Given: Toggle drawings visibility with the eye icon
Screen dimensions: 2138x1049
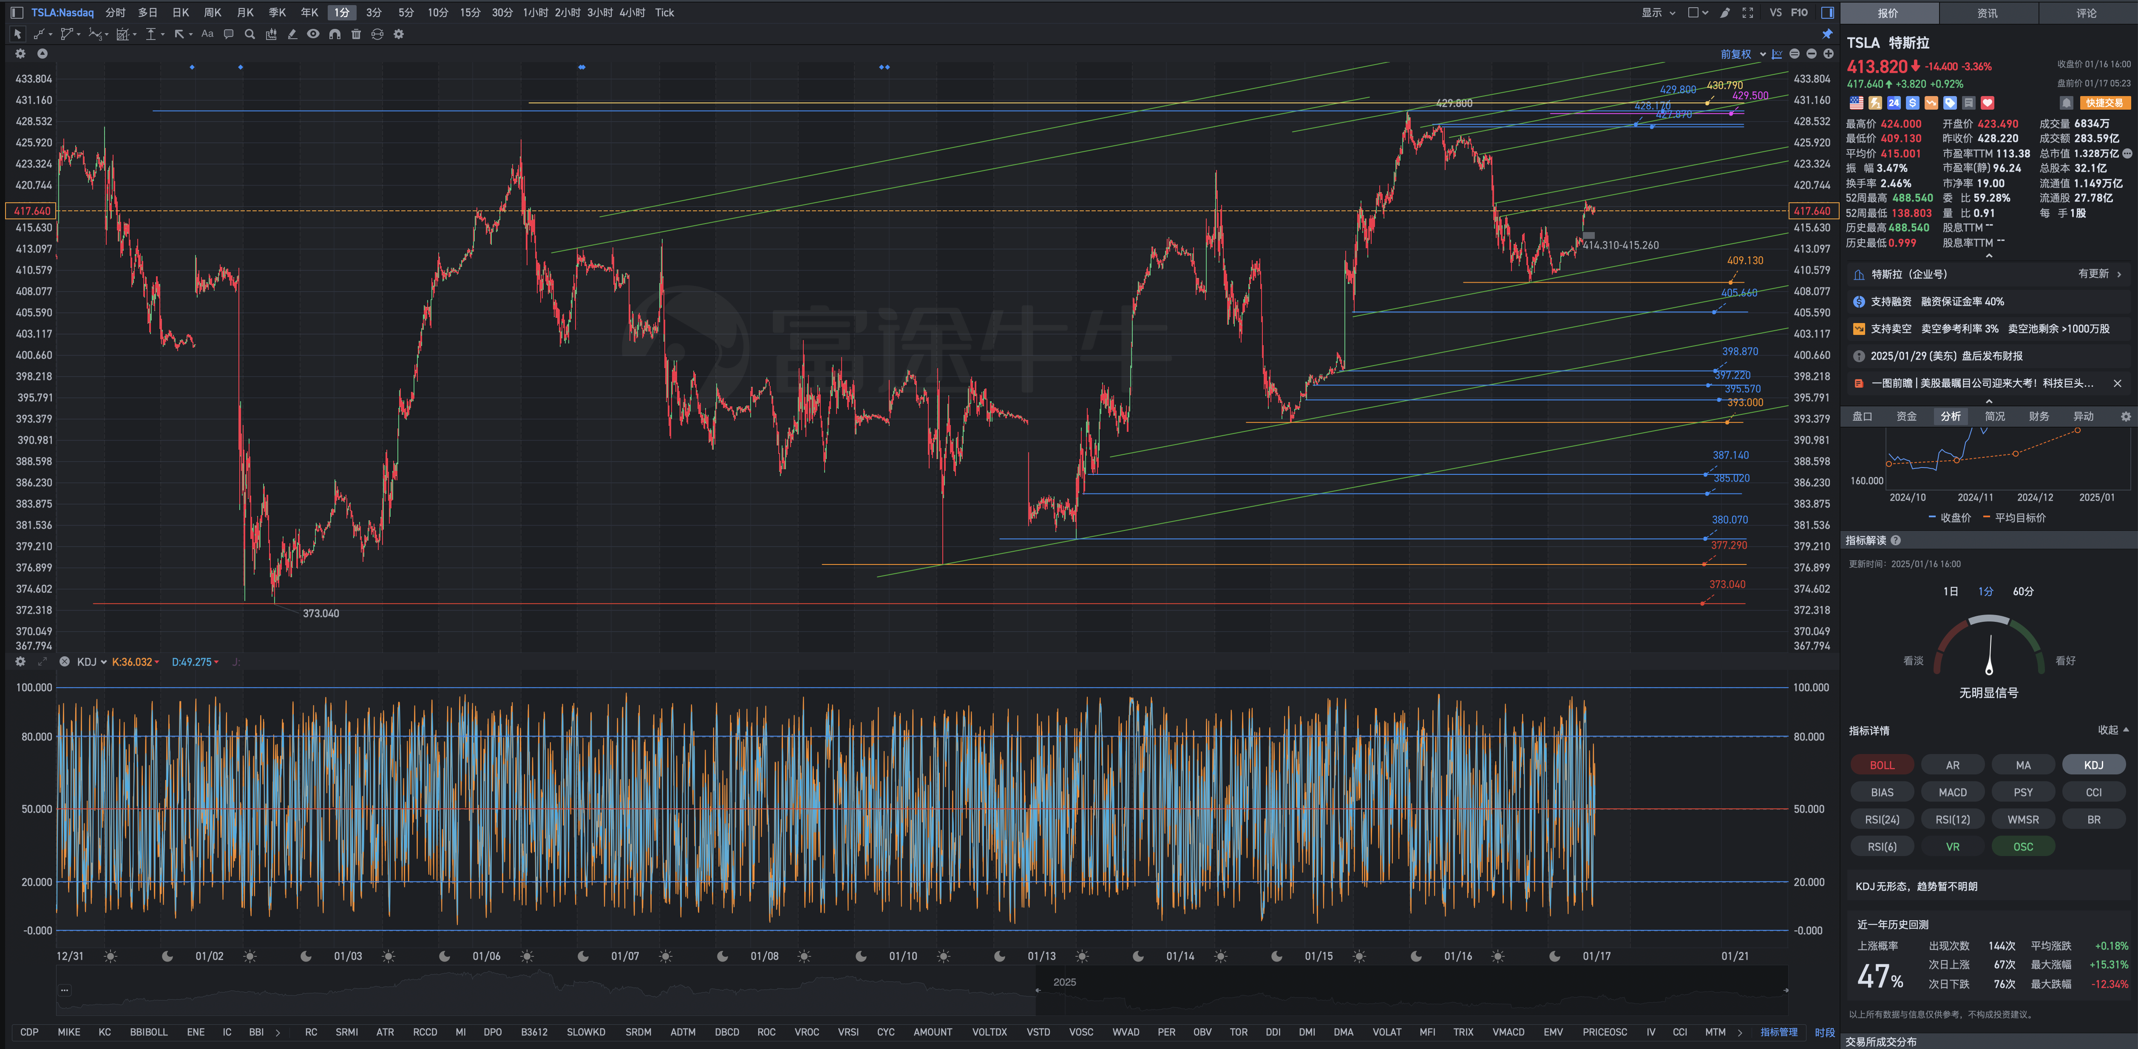Looking at the screenshot, I should click(x=313, y=34).
